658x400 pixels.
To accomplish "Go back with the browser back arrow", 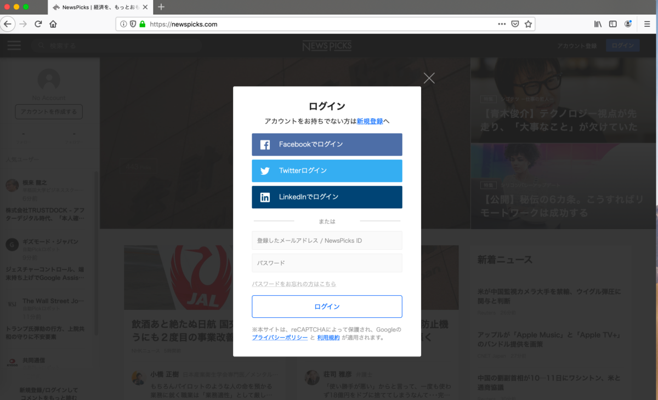I will pos(8,24).
